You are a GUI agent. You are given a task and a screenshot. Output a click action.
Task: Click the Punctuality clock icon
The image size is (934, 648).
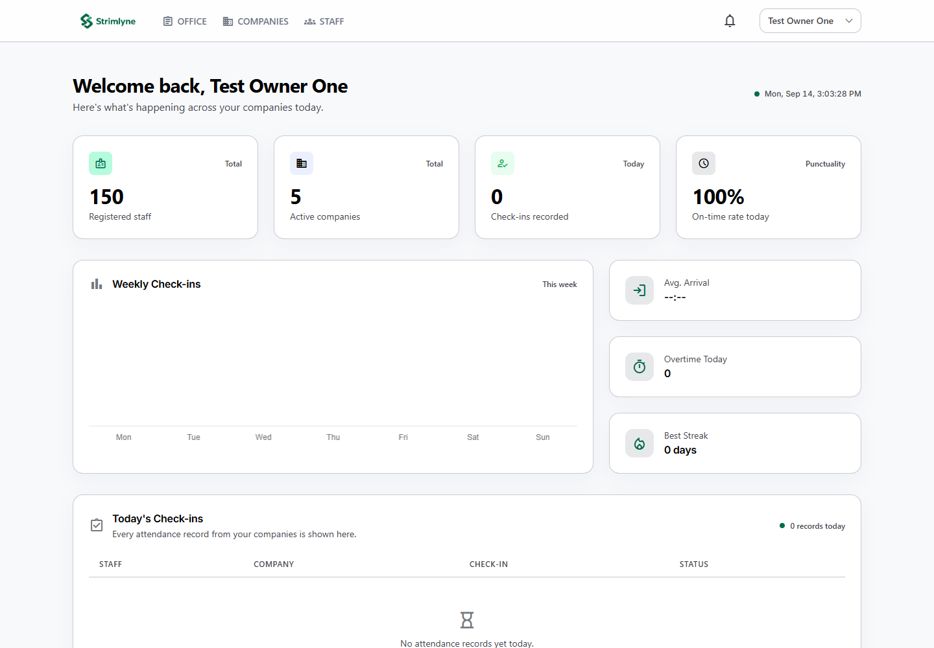[x=704, y=163]
